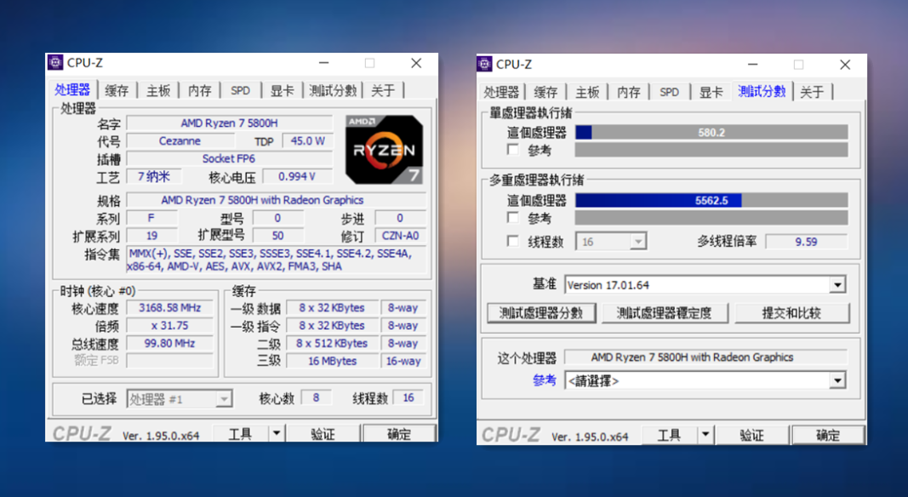
Task: Open the 工具 menu in the right window
Action: click(671, 434)
